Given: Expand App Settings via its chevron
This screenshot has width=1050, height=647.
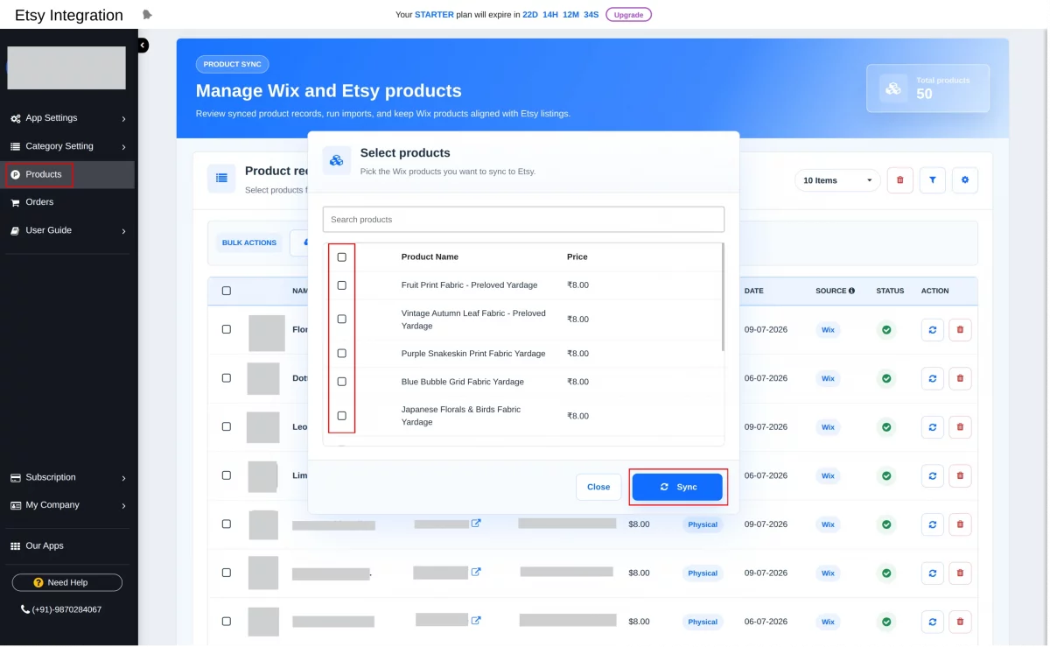Looking at the screenshot, I should 123,118.
